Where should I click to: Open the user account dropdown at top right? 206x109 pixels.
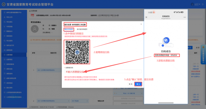tap(196, 4)
